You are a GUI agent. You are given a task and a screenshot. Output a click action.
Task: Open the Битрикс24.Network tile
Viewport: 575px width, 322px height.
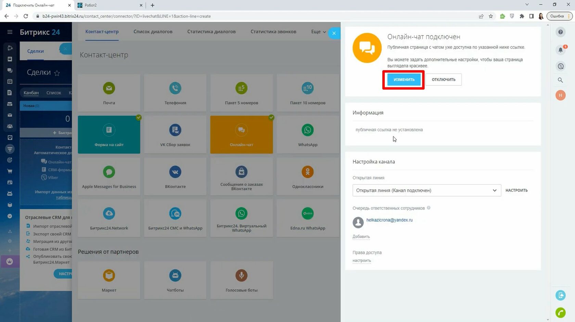coord(109,218)
